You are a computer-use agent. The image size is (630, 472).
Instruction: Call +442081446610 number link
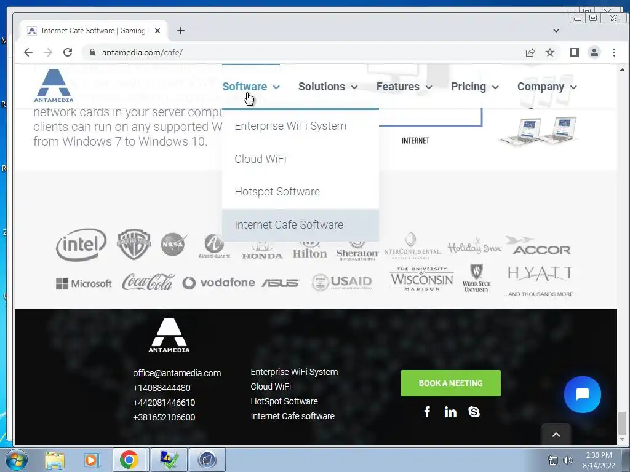(x=164, y=403)
